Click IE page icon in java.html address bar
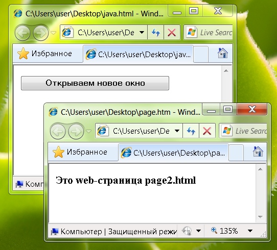 (67, 32)
